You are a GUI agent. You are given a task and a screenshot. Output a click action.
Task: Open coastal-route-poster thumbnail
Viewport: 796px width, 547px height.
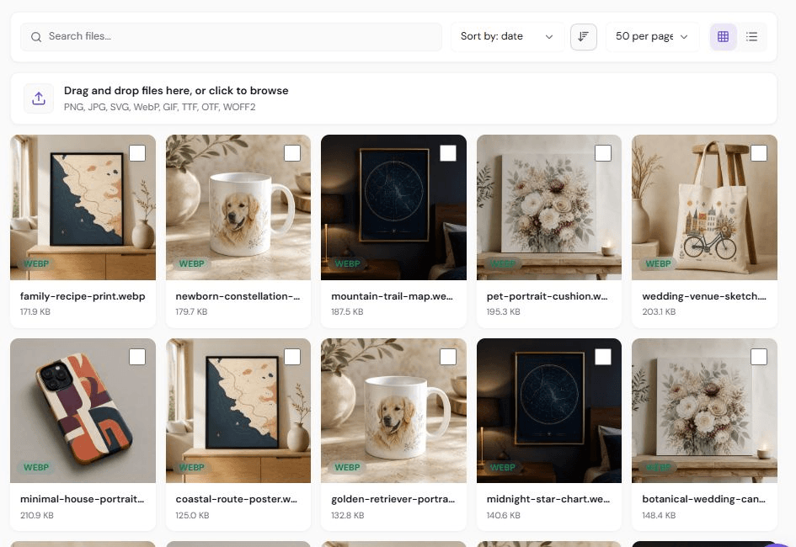tap(238, 411)
